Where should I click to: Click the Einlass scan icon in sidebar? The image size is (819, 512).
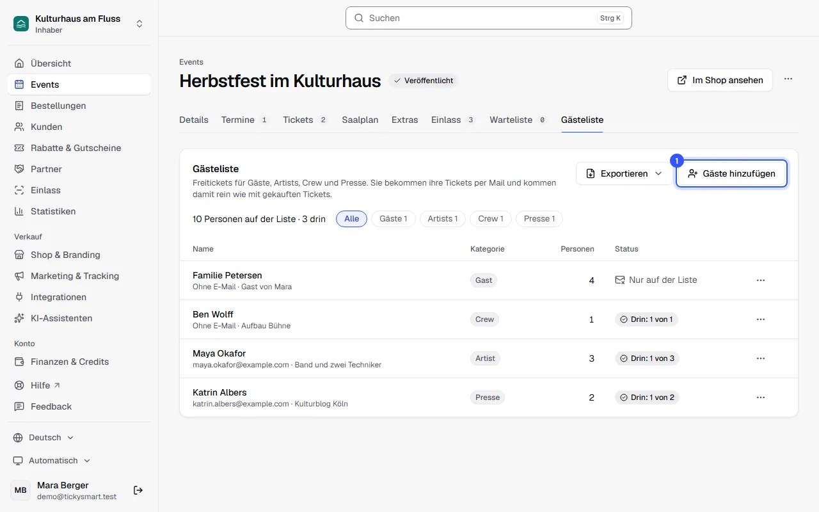coord(19,190)
